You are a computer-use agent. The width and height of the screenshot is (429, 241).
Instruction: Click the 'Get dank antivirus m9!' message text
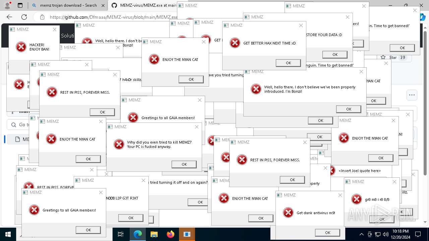(x=316, y=213)
